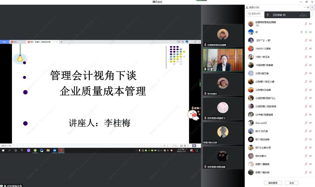Open the members panel hamburger menu
Viewport: 315px width, 187px height.
pyautogui.click(x=312, y=7)
